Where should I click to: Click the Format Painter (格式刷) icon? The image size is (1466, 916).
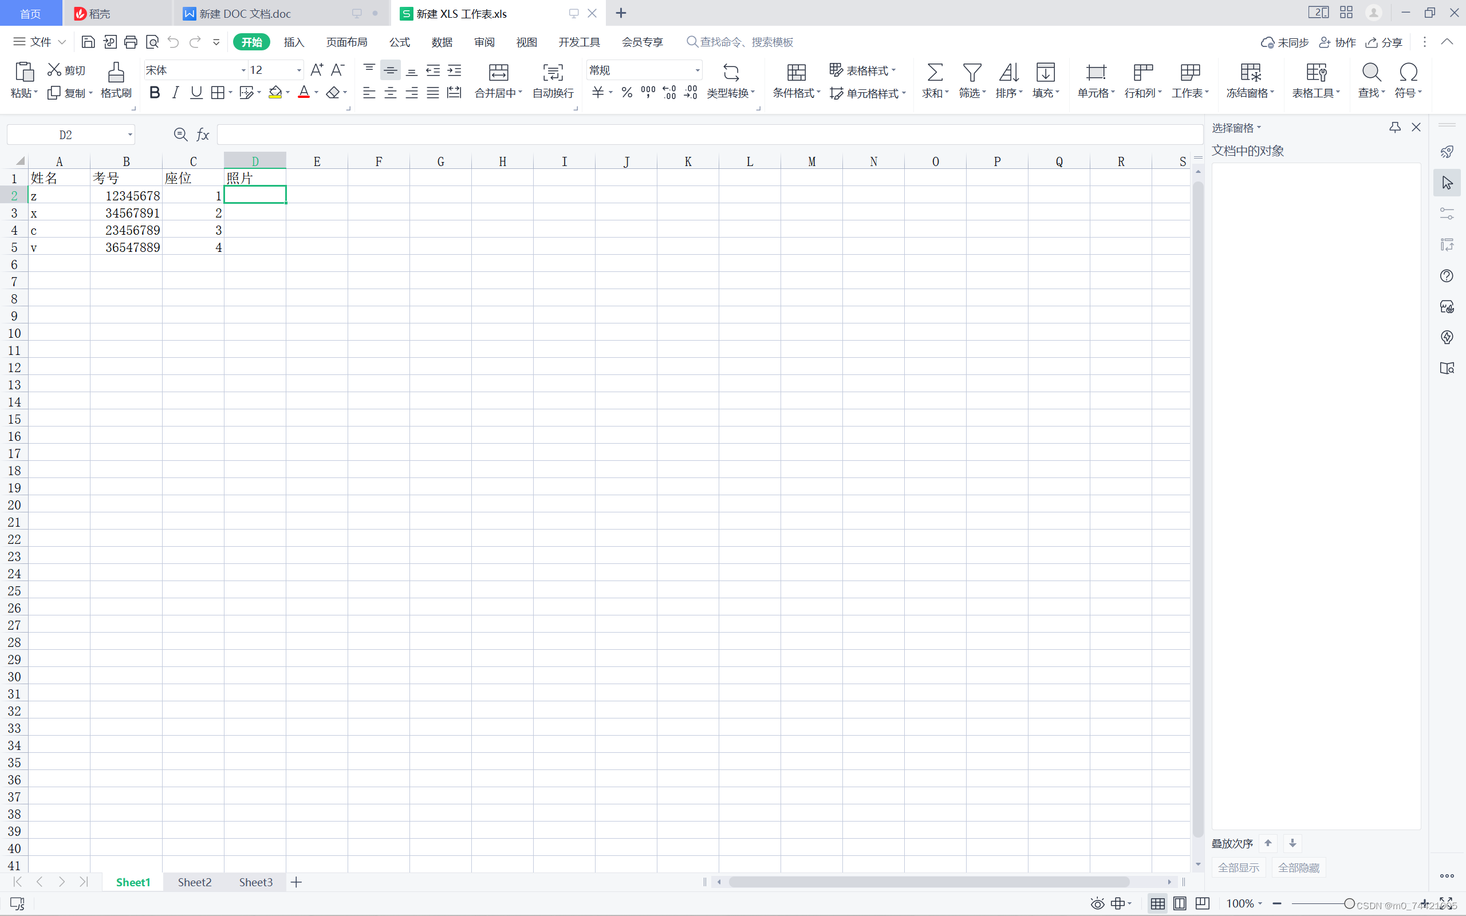(116, 73)
